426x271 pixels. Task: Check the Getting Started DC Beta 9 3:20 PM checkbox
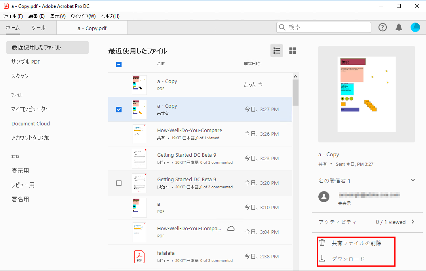(x=119, y=183)
